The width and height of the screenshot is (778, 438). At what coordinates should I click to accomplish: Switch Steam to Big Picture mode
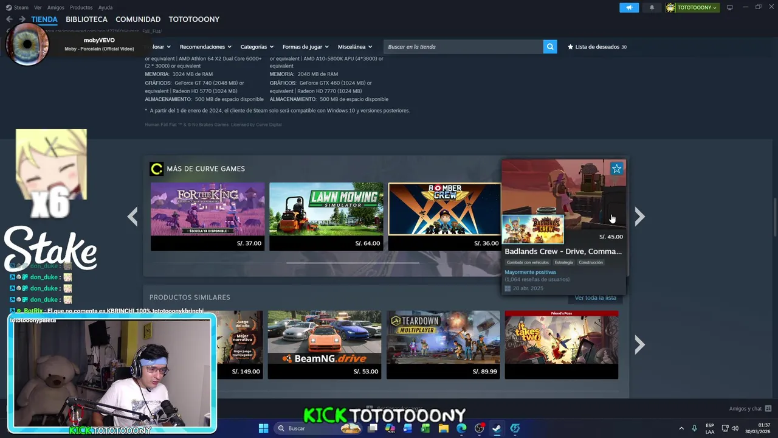(x=729, y=7)
